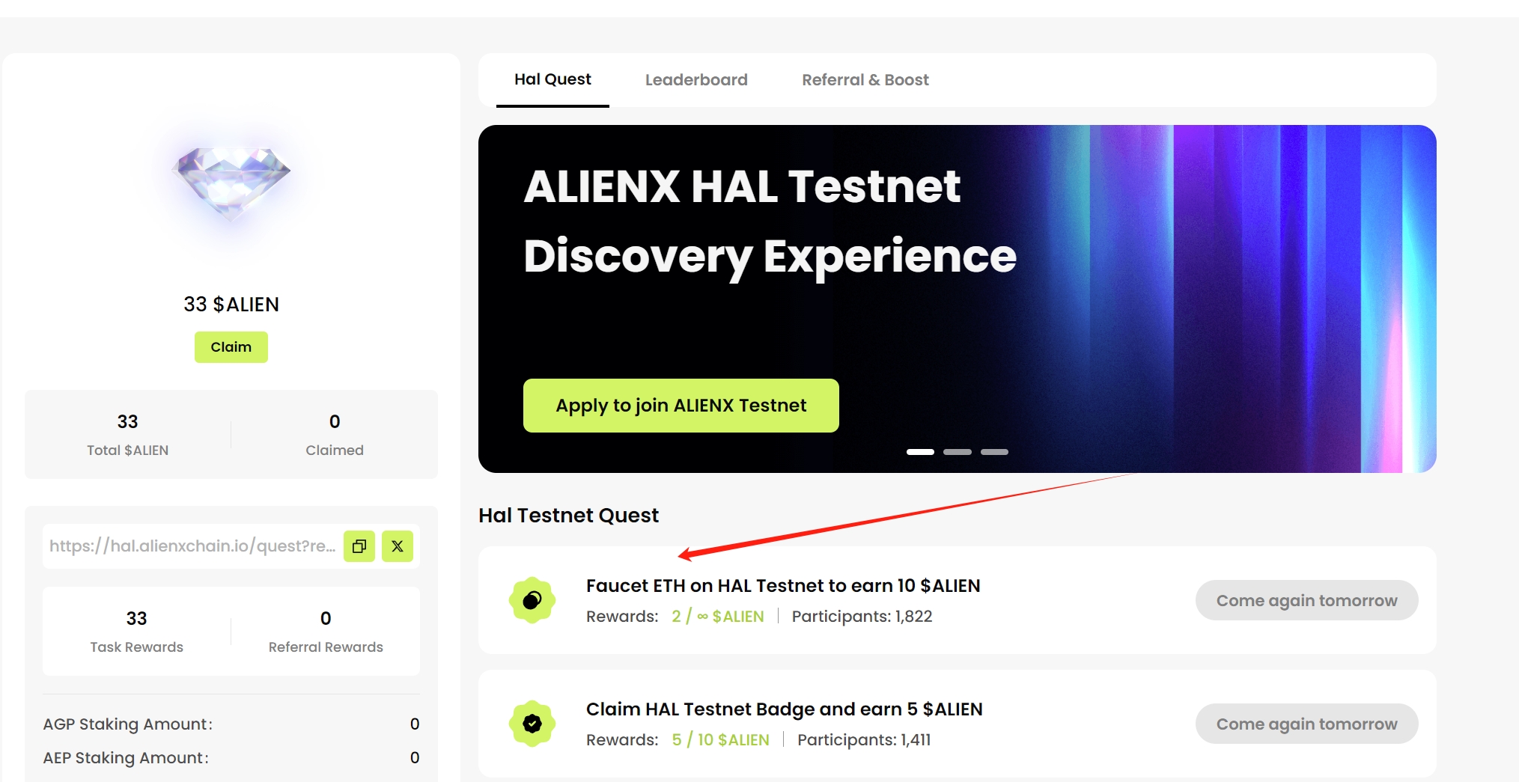Click 'AGP Staking Amount:' label

pyautogui.click(x=128, y=724)
